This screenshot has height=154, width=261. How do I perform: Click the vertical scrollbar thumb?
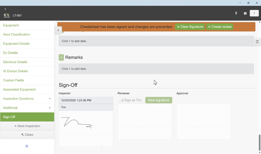[259, 143]
